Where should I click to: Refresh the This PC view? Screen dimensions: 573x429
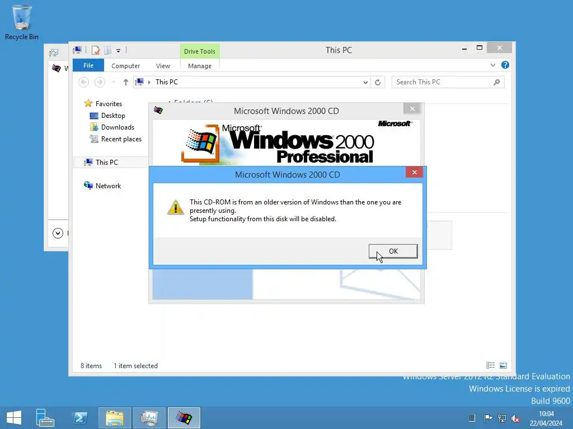coord(378,83)
